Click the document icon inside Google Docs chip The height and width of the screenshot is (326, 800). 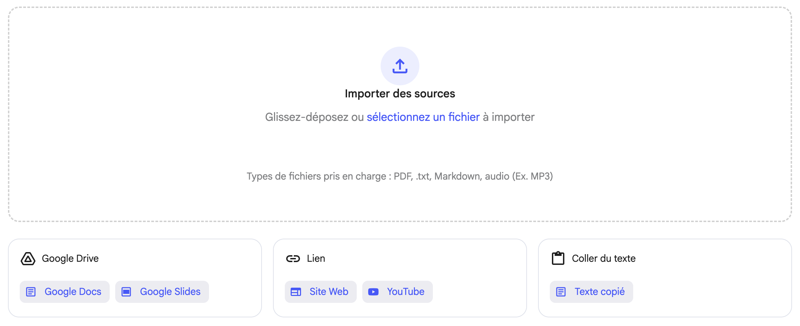[31, 291]
